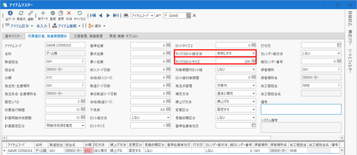Click the ellipsis button in 製造担当 field

pos(83,61)
